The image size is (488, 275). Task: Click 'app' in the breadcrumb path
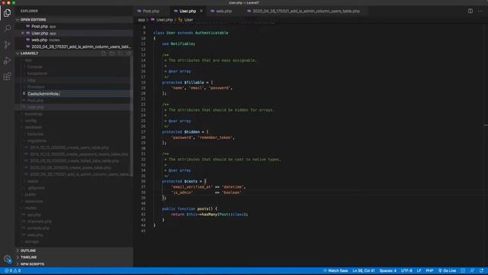click(x=141, y=20)
